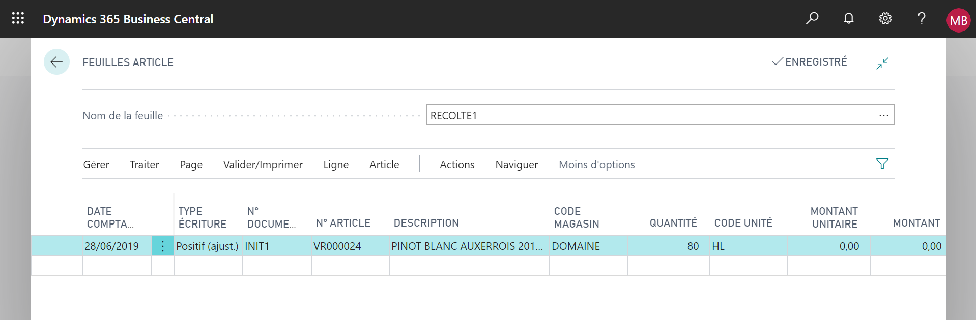
Task: Open the Naviguer menu
Action: [x=516, y=165]
